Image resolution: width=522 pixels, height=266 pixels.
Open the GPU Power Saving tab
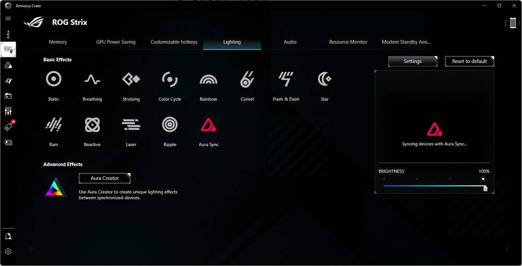point(115,42)
